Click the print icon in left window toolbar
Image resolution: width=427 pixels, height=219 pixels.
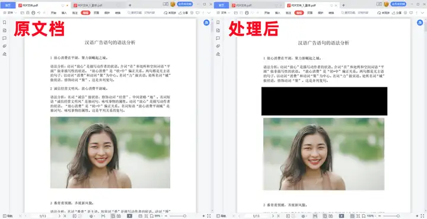click(x=33, y=13)
